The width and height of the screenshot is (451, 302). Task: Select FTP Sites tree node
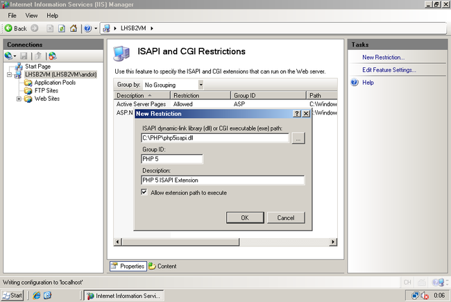click(46, 91)
